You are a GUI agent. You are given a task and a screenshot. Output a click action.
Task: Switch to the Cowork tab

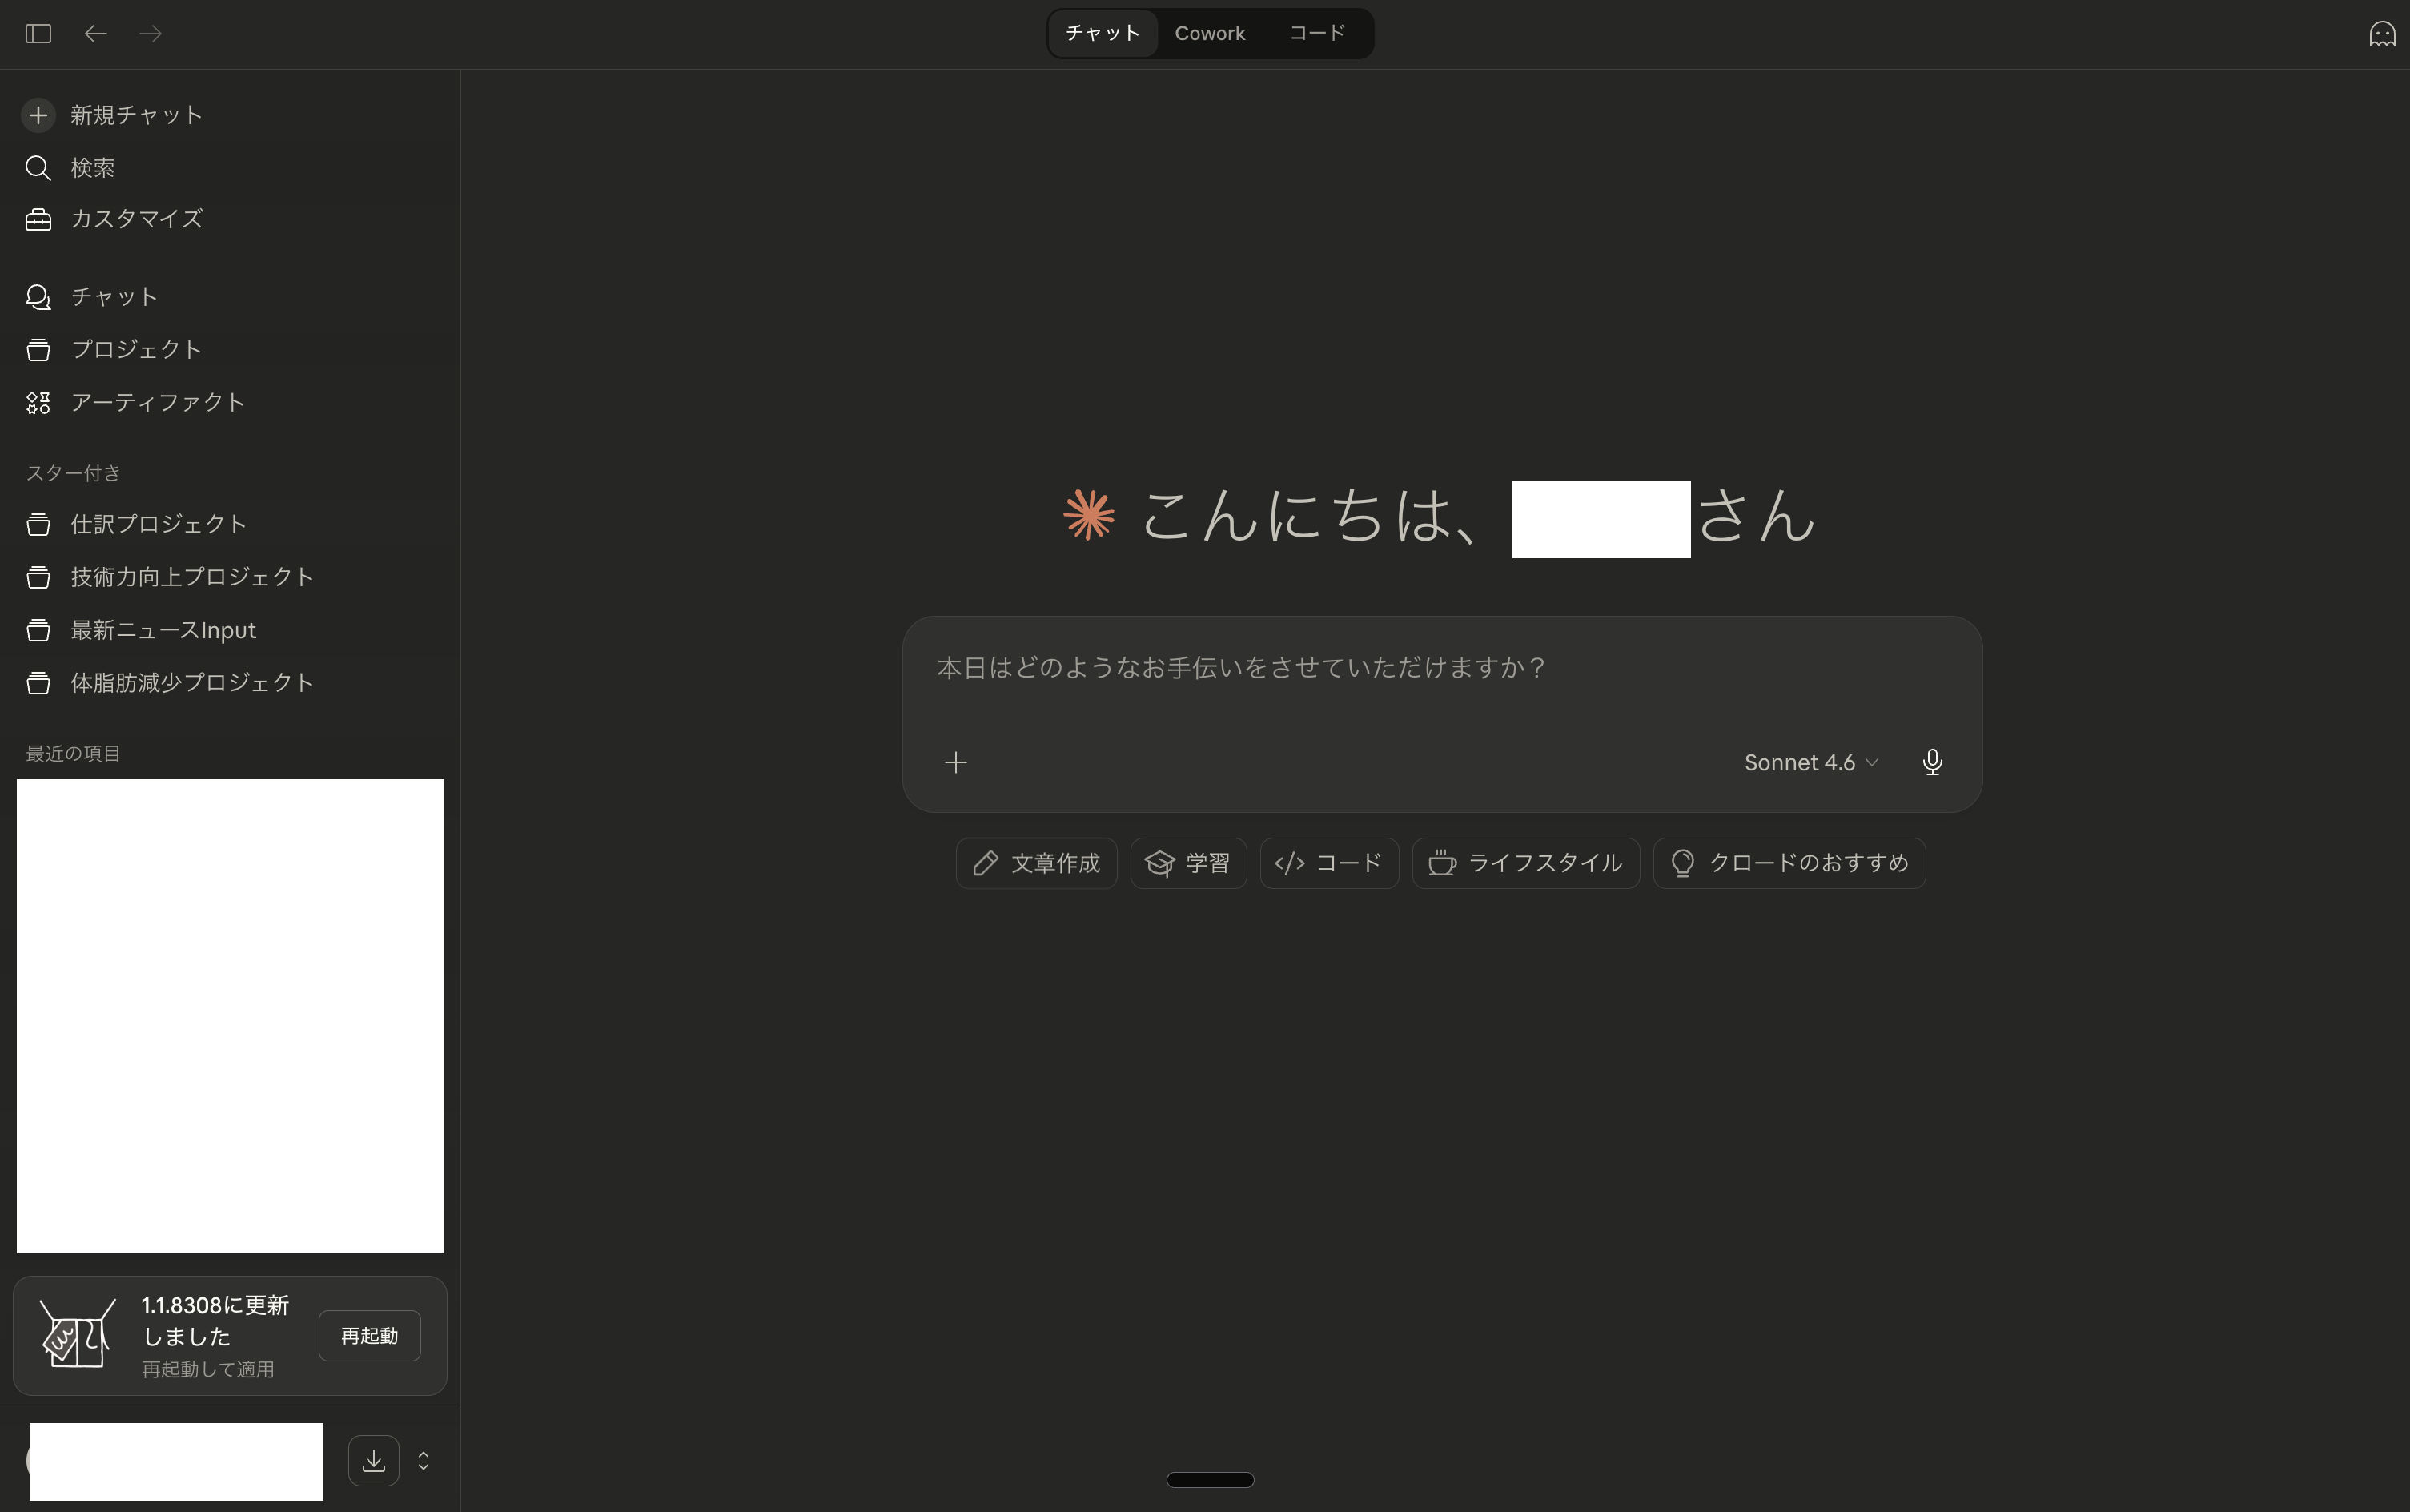[x=1210, y=34]
